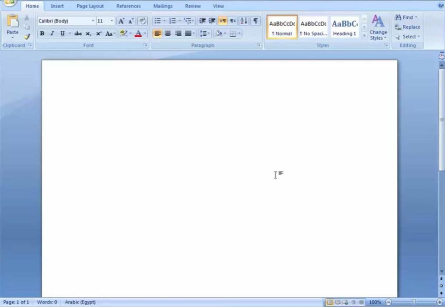
Task: Open Select dropdown in Editing
Action: point(408,37)
